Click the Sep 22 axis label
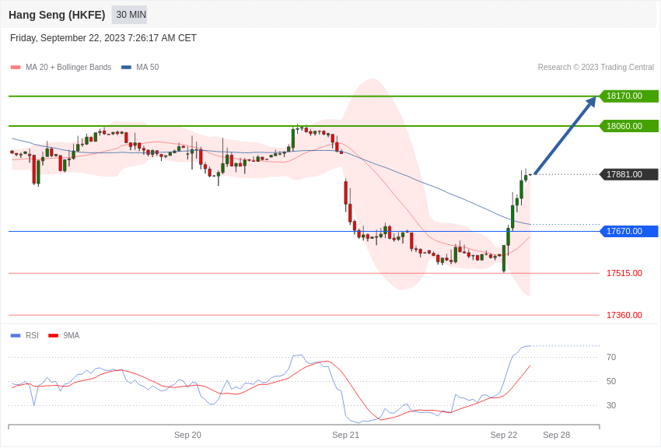661x448 pixels. pyautogui.click(x=503, y=435)
